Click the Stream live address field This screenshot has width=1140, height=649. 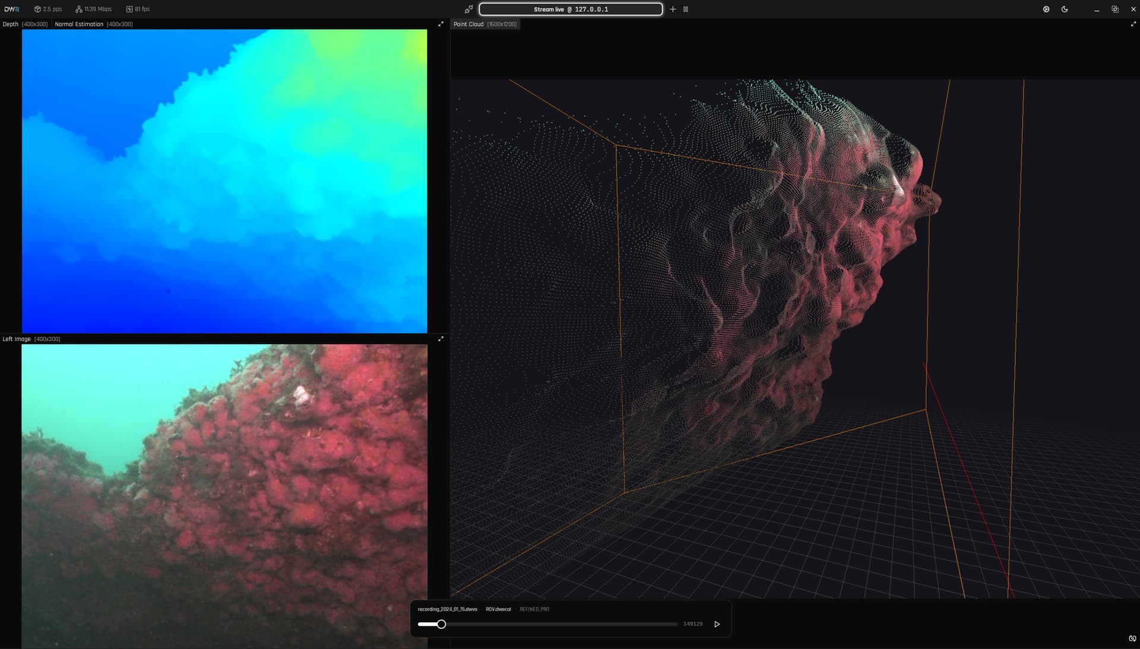571,9
